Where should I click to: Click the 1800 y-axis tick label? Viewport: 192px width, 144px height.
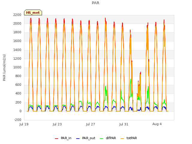tap(17, 32)
